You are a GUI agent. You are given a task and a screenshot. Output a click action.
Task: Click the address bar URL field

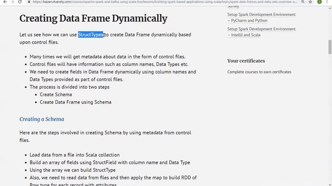point(164,2)
